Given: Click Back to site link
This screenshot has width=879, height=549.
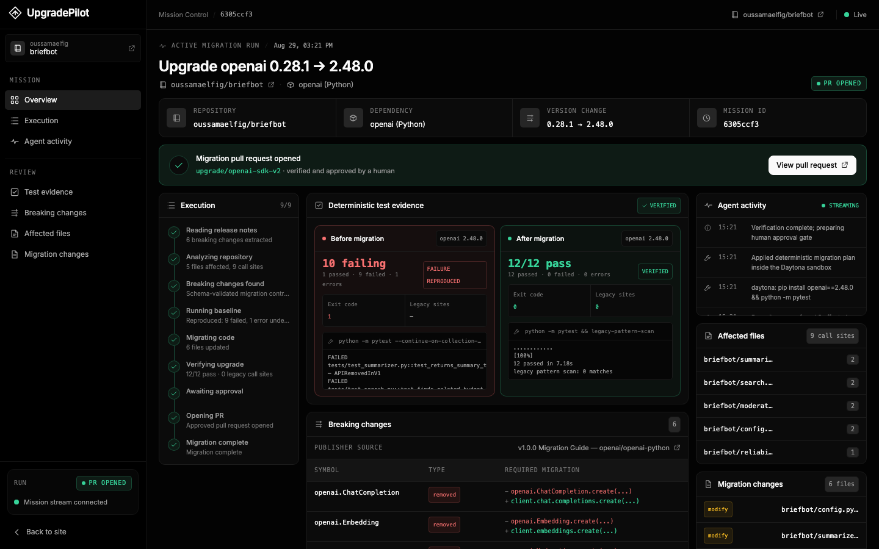Looking at the screenshot, I should click(x=40, y=532).
